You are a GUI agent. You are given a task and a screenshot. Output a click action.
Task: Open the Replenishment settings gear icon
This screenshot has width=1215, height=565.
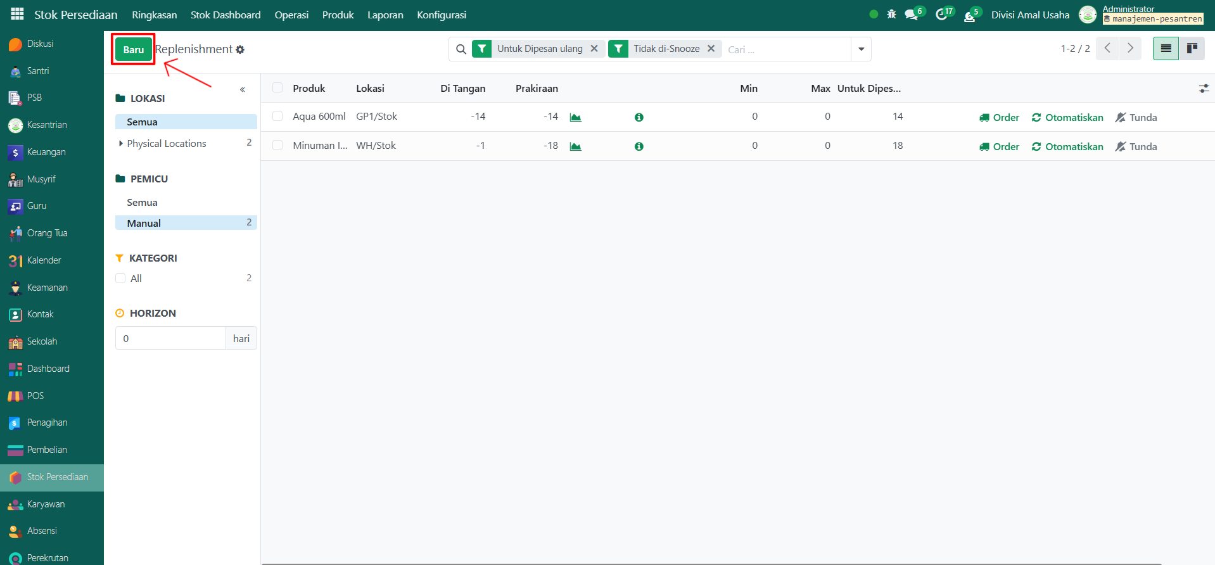[x=240, y=49]
